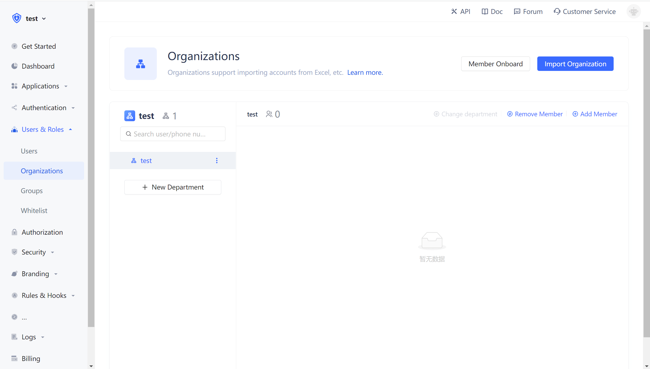650x369 pixels.
Task: Click the Dashboard pie chart icon
Action: click(14, 66)
